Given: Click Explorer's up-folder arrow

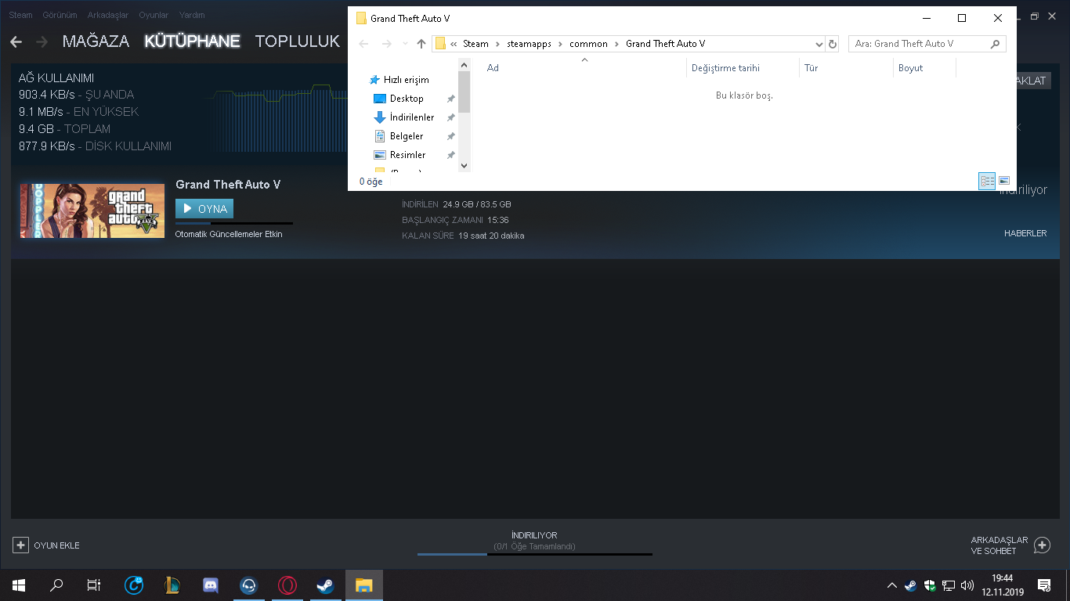Looking at the screenshot, I should (421, 44).
